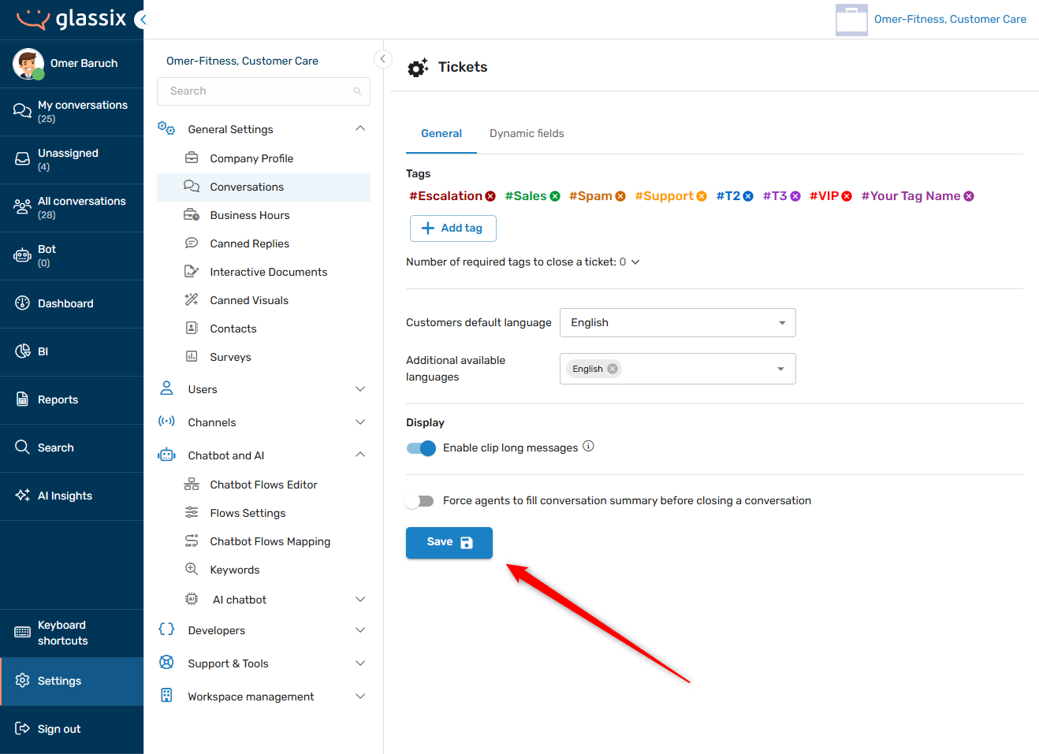Screen dimensions: 1039x754
Task: Delete the #VIP tag
Action: click(x=847, y=196)
